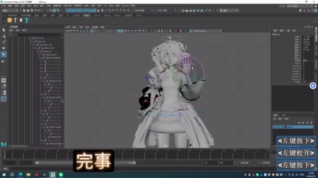Choose the Paint Selection brush tool

pos(4,42)
